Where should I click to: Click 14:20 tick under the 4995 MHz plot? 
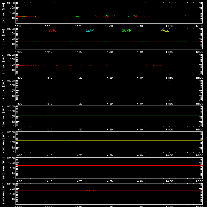coord(79,156)
